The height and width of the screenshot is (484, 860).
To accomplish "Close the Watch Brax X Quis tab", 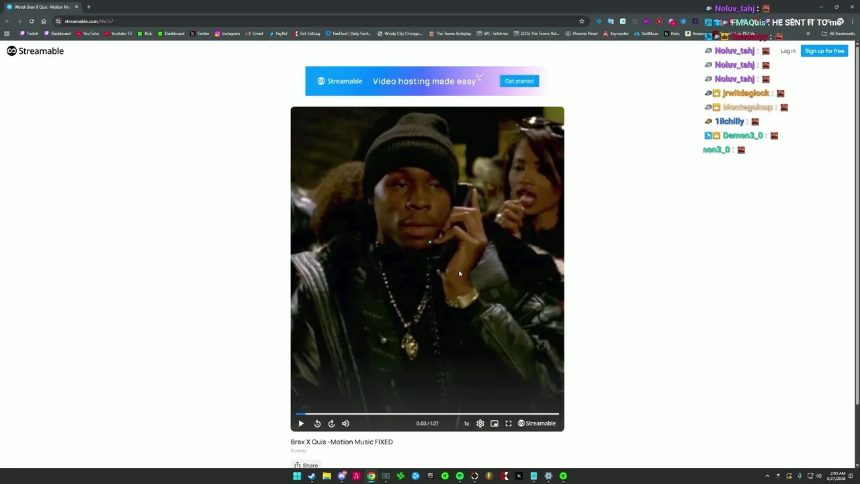I will [x=77, y=7].
